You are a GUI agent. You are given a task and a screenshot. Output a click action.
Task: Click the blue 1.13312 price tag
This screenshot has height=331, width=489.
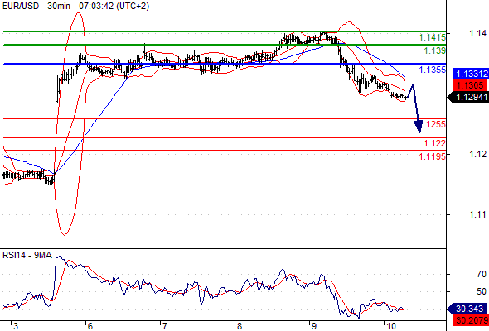click(x=470, y=74)
